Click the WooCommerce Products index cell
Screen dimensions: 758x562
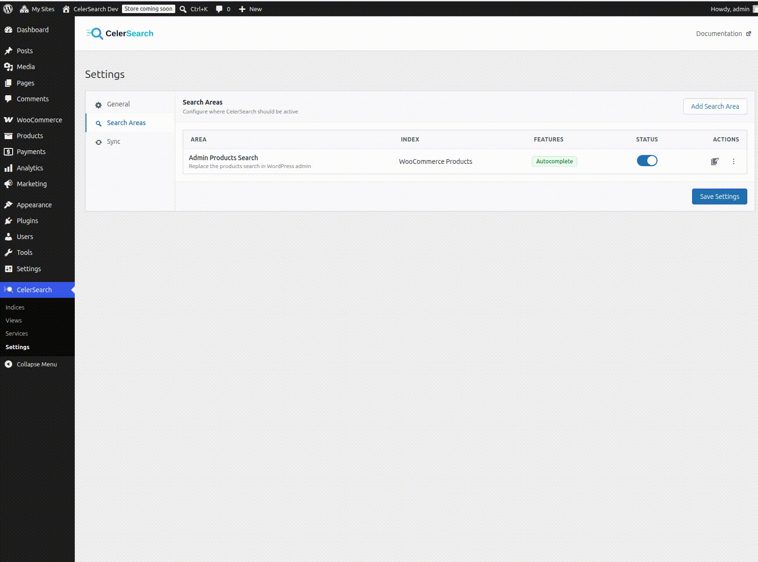[436, 162]
